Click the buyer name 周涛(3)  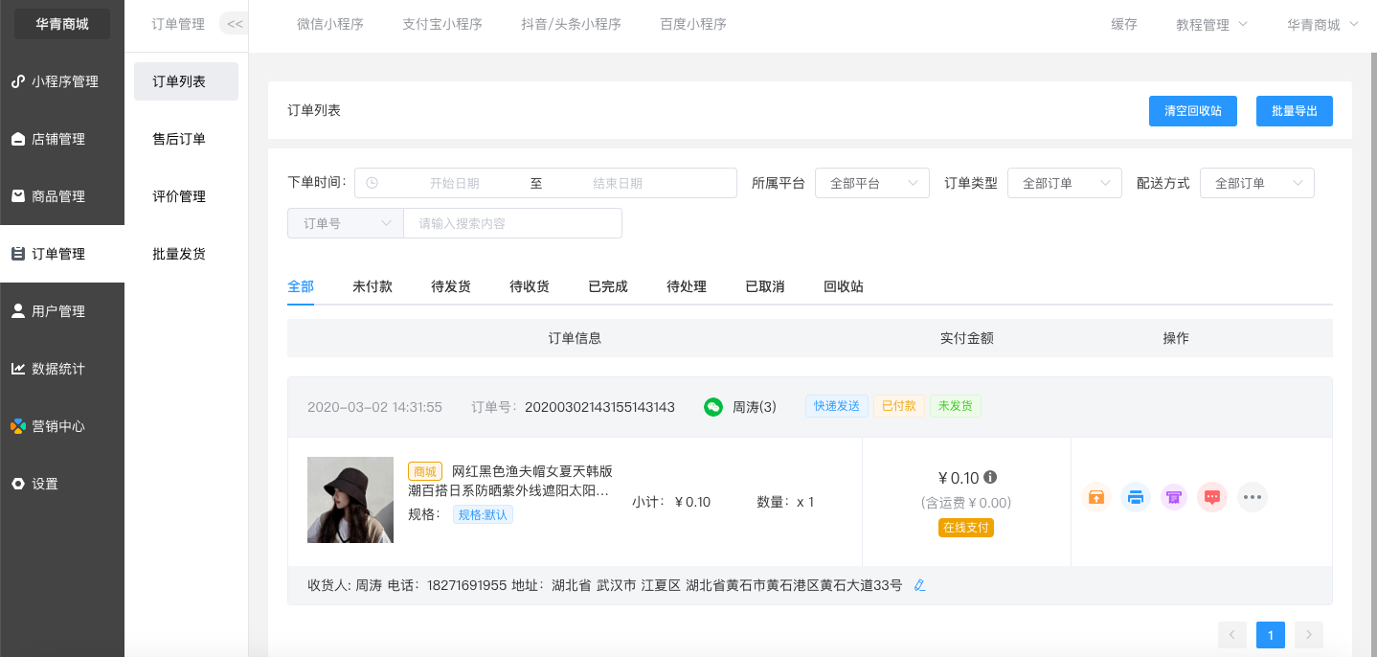755,407
